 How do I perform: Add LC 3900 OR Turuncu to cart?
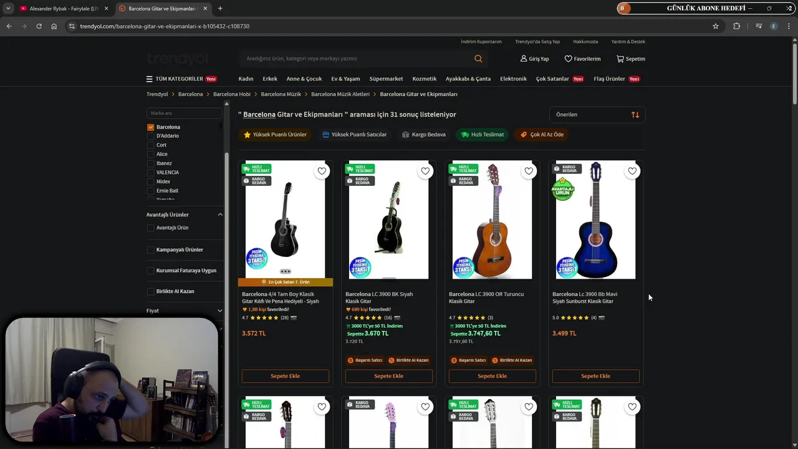pyautogui.click(x=493, y=376)
